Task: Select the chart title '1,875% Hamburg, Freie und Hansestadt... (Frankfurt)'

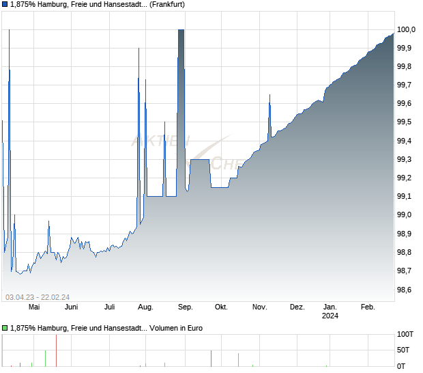Action: point(99,5)
